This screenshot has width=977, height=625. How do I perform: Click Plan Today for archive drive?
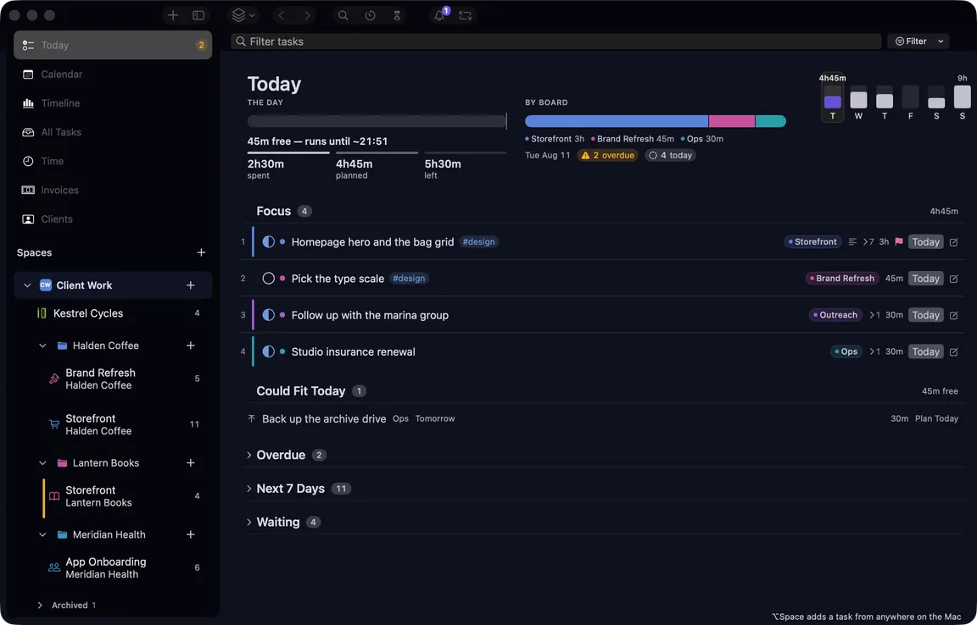936,418
